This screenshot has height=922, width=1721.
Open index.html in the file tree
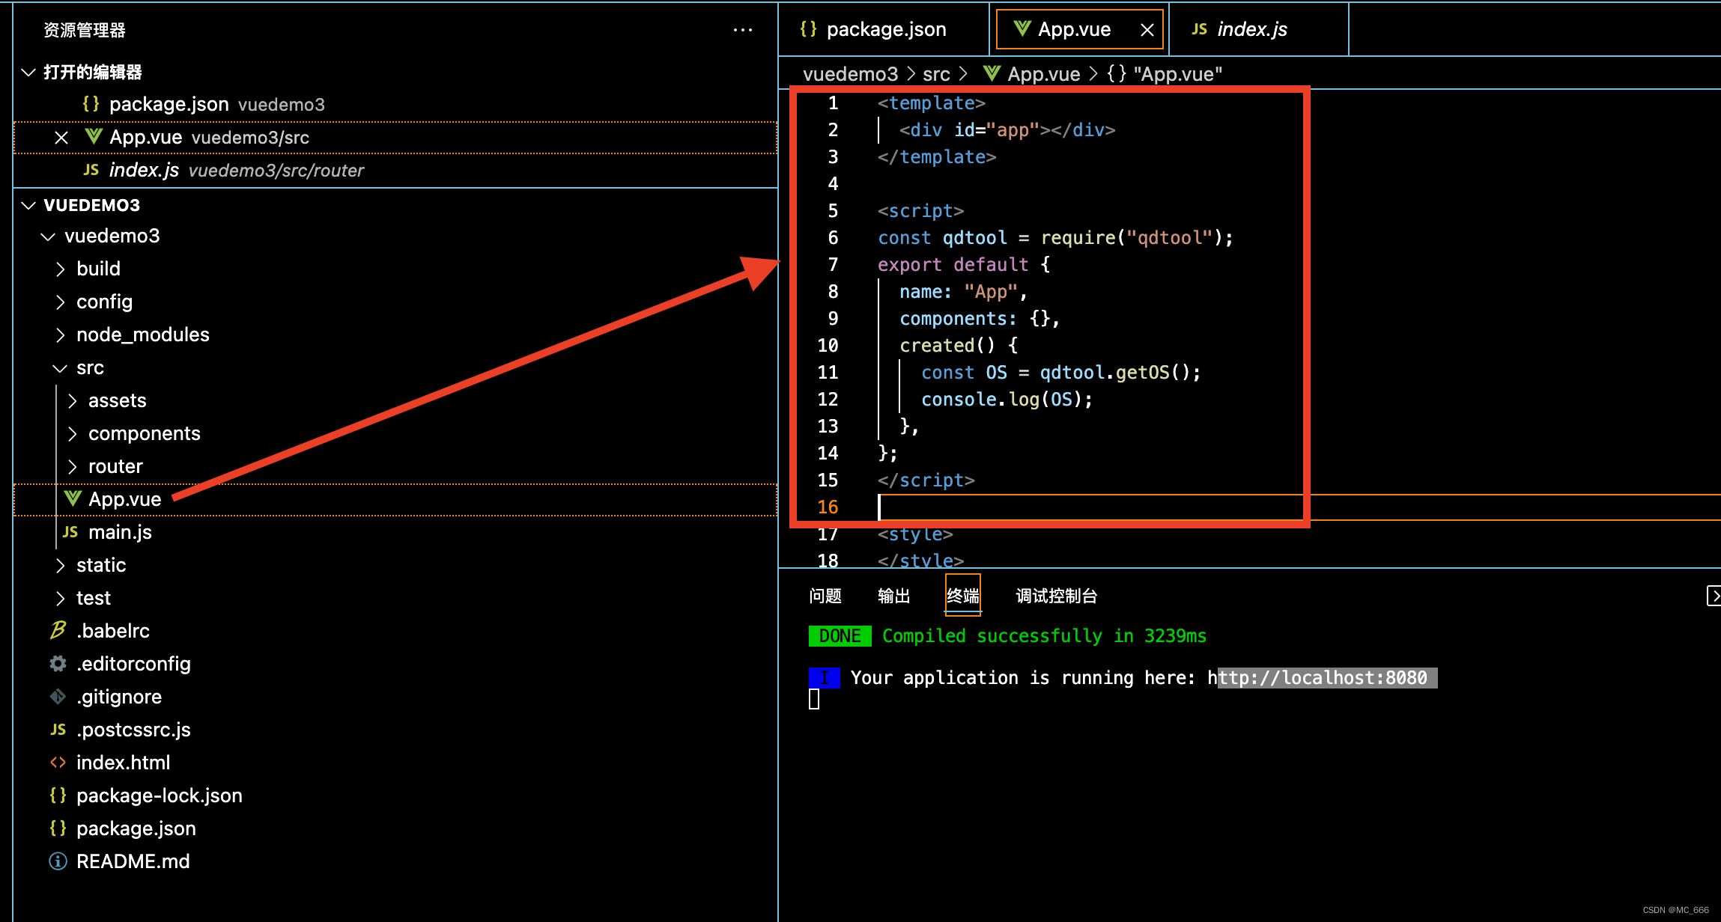coord(395,763)
